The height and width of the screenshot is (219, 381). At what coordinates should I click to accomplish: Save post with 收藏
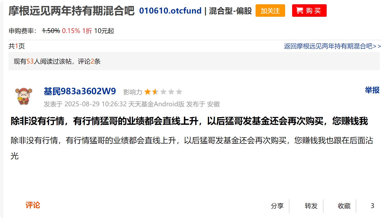coord(344,206)
